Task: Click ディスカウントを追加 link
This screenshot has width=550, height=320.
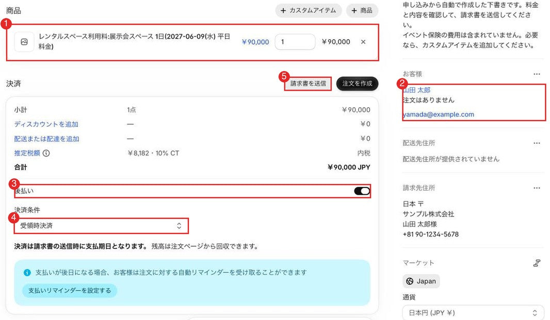Action: [46, 124]
